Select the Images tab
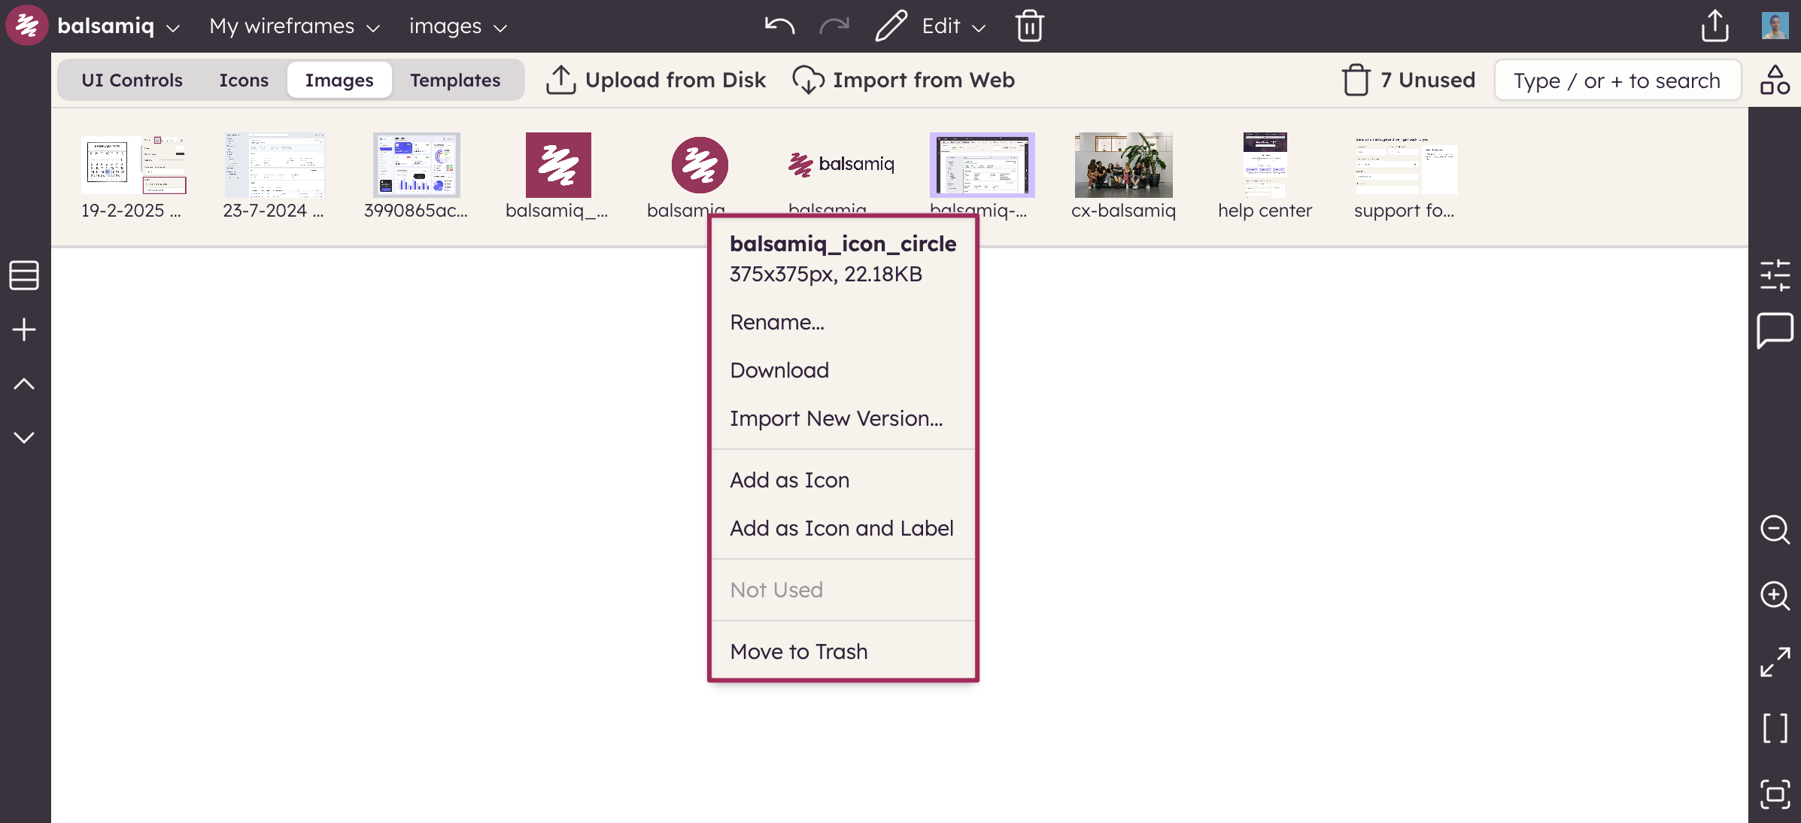 click(339, 80)
